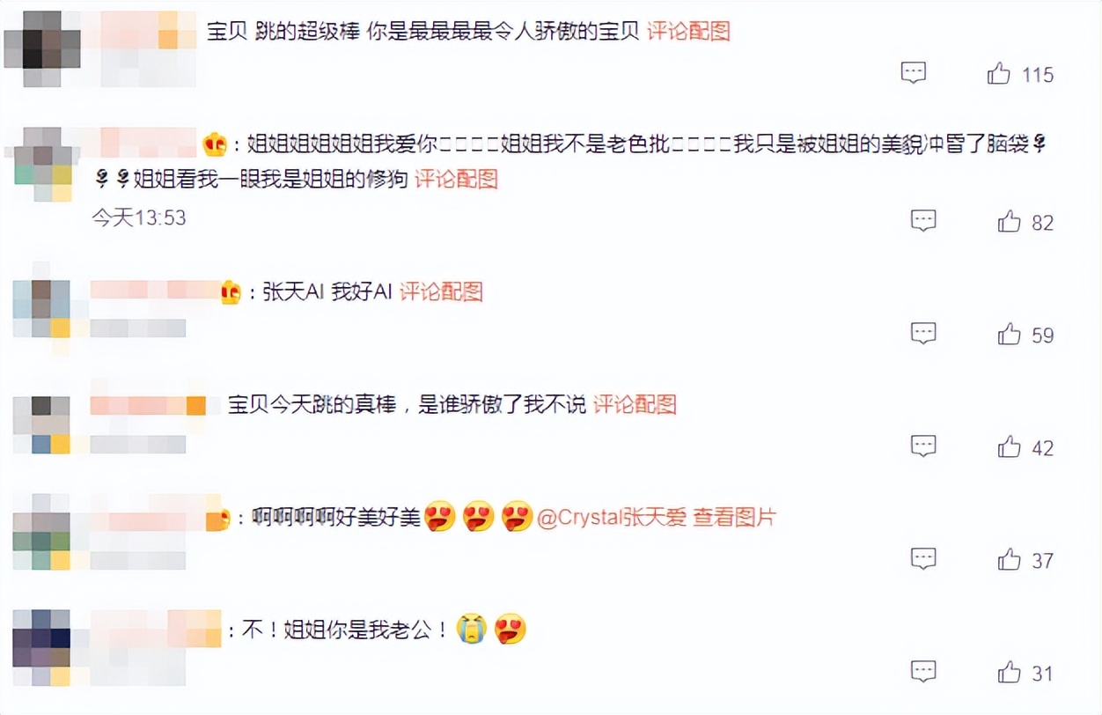The height and width of the screenshot is (715, 1102).
Task: Click the 查看图片 link
Action: [x=735, y=518]
